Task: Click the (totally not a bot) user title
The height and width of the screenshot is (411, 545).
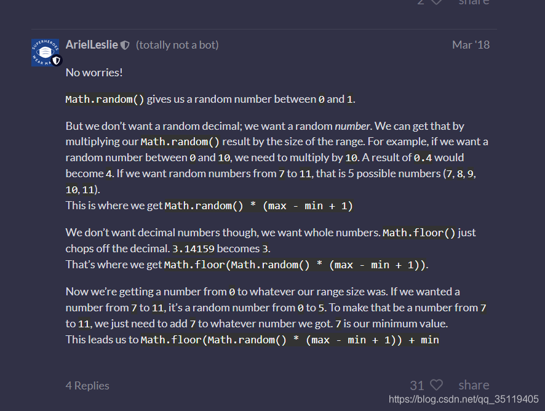Action: [177, 44]
